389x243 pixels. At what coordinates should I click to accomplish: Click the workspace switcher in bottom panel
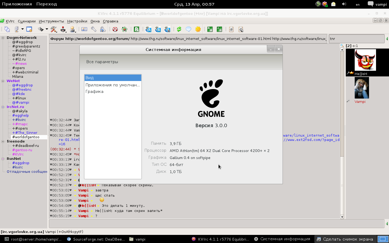(x=383, y=239)
